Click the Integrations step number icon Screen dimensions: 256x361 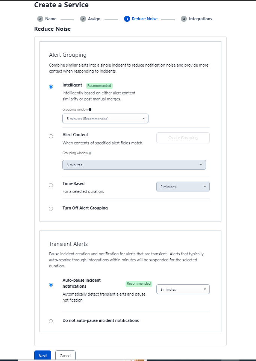pyautogui.click(x=184, y=19)
